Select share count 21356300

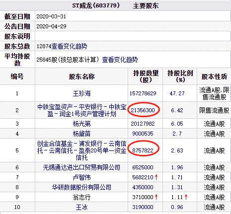tap(143, 110)
